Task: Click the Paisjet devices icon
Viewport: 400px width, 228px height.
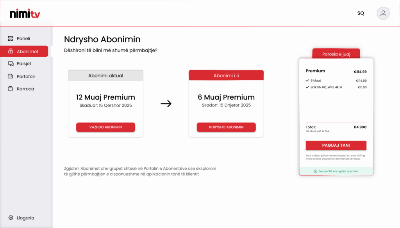Action: tap(11, 64)
